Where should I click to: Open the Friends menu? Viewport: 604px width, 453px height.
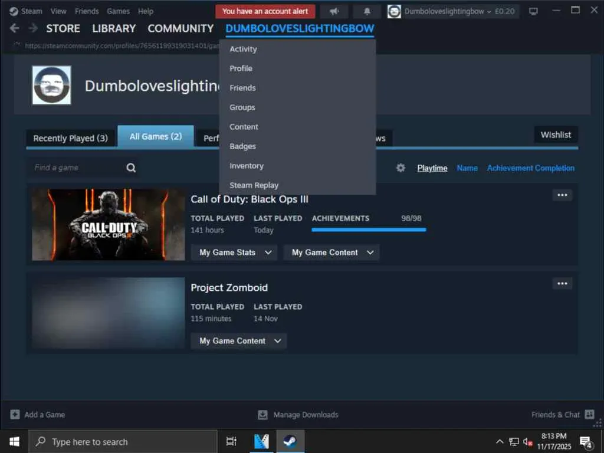point(87,11)
